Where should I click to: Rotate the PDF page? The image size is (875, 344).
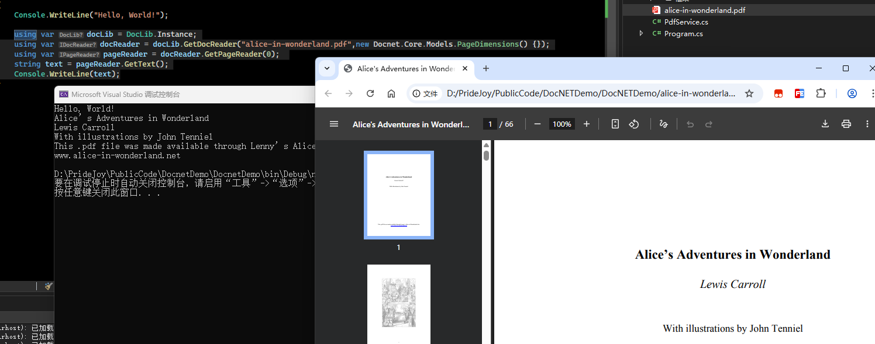coord(634,124)
